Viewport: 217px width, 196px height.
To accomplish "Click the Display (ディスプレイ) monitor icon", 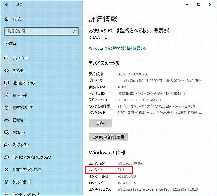I will point(7,58).
